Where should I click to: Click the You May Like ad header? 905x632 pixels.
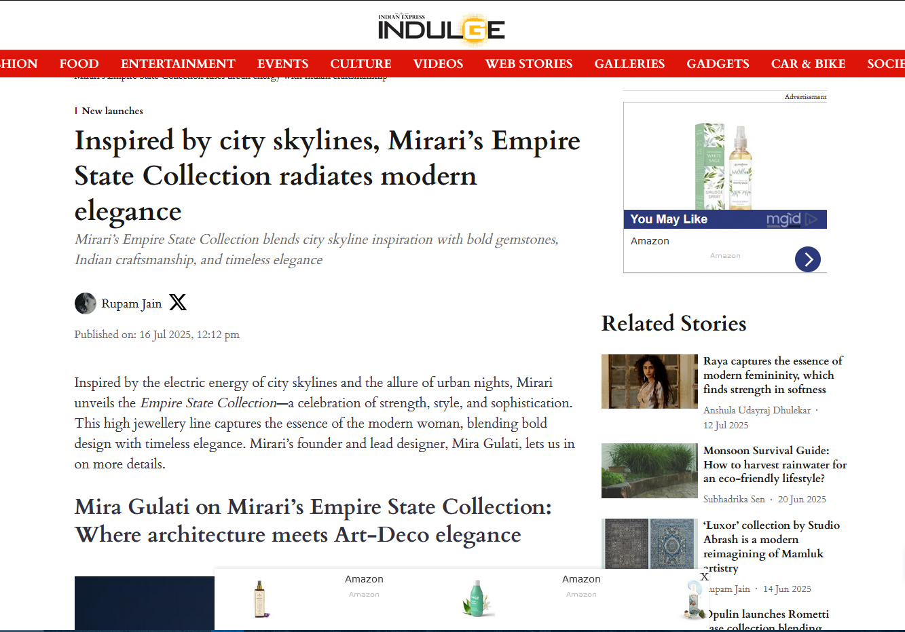point(669,219)
